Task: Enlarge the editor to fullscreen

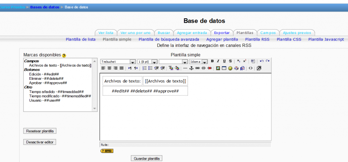Action: [259, 68]
